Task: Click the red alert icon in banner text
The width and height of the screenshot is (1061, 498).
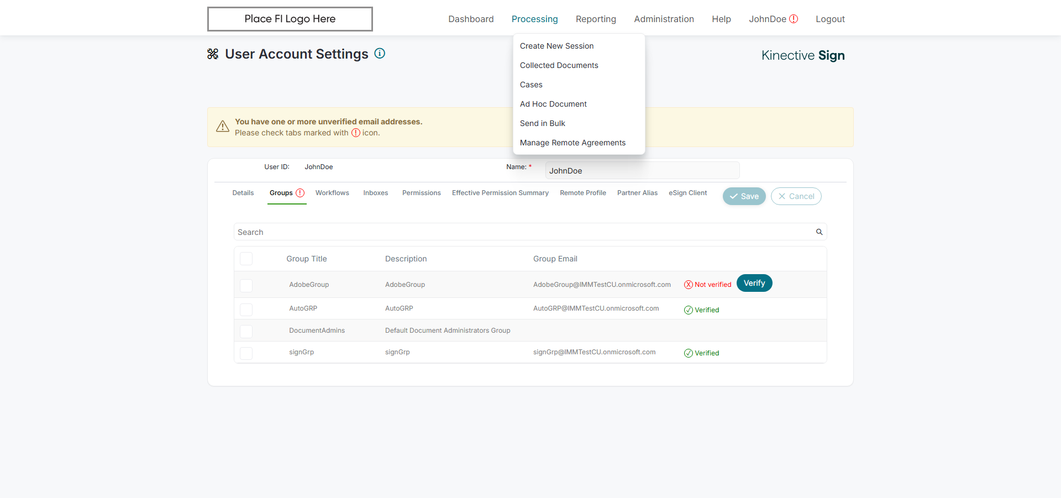Action: pos(356,133)
